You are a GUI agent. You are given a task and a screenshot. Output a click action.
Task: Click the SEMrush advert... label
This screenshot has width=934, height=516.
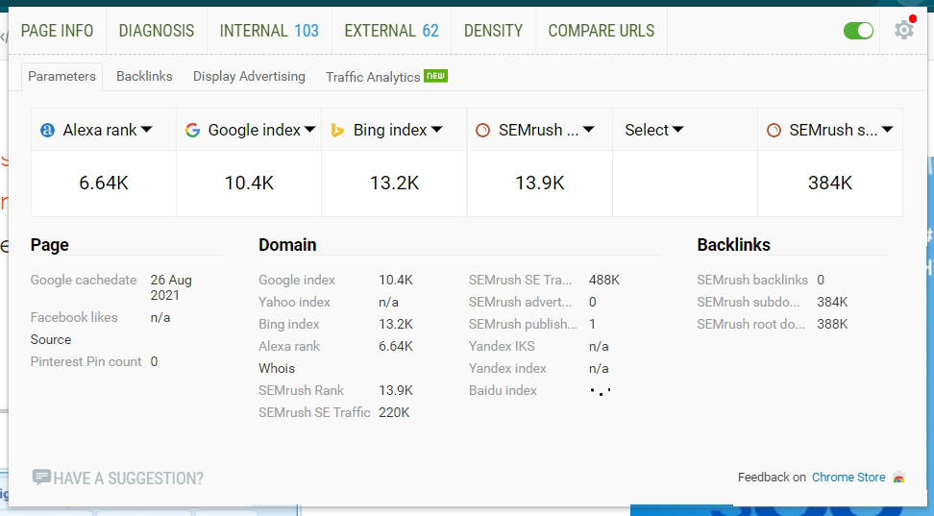point(520,302)
